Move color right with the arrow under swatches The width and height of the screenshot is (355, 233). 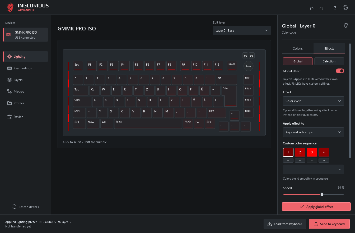[x=324, y=161]
